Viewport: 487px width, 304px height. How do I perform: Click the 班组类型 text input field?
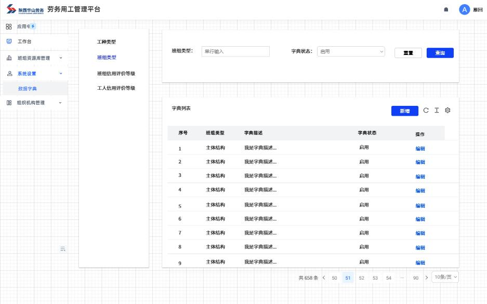(x=235, y=51)
